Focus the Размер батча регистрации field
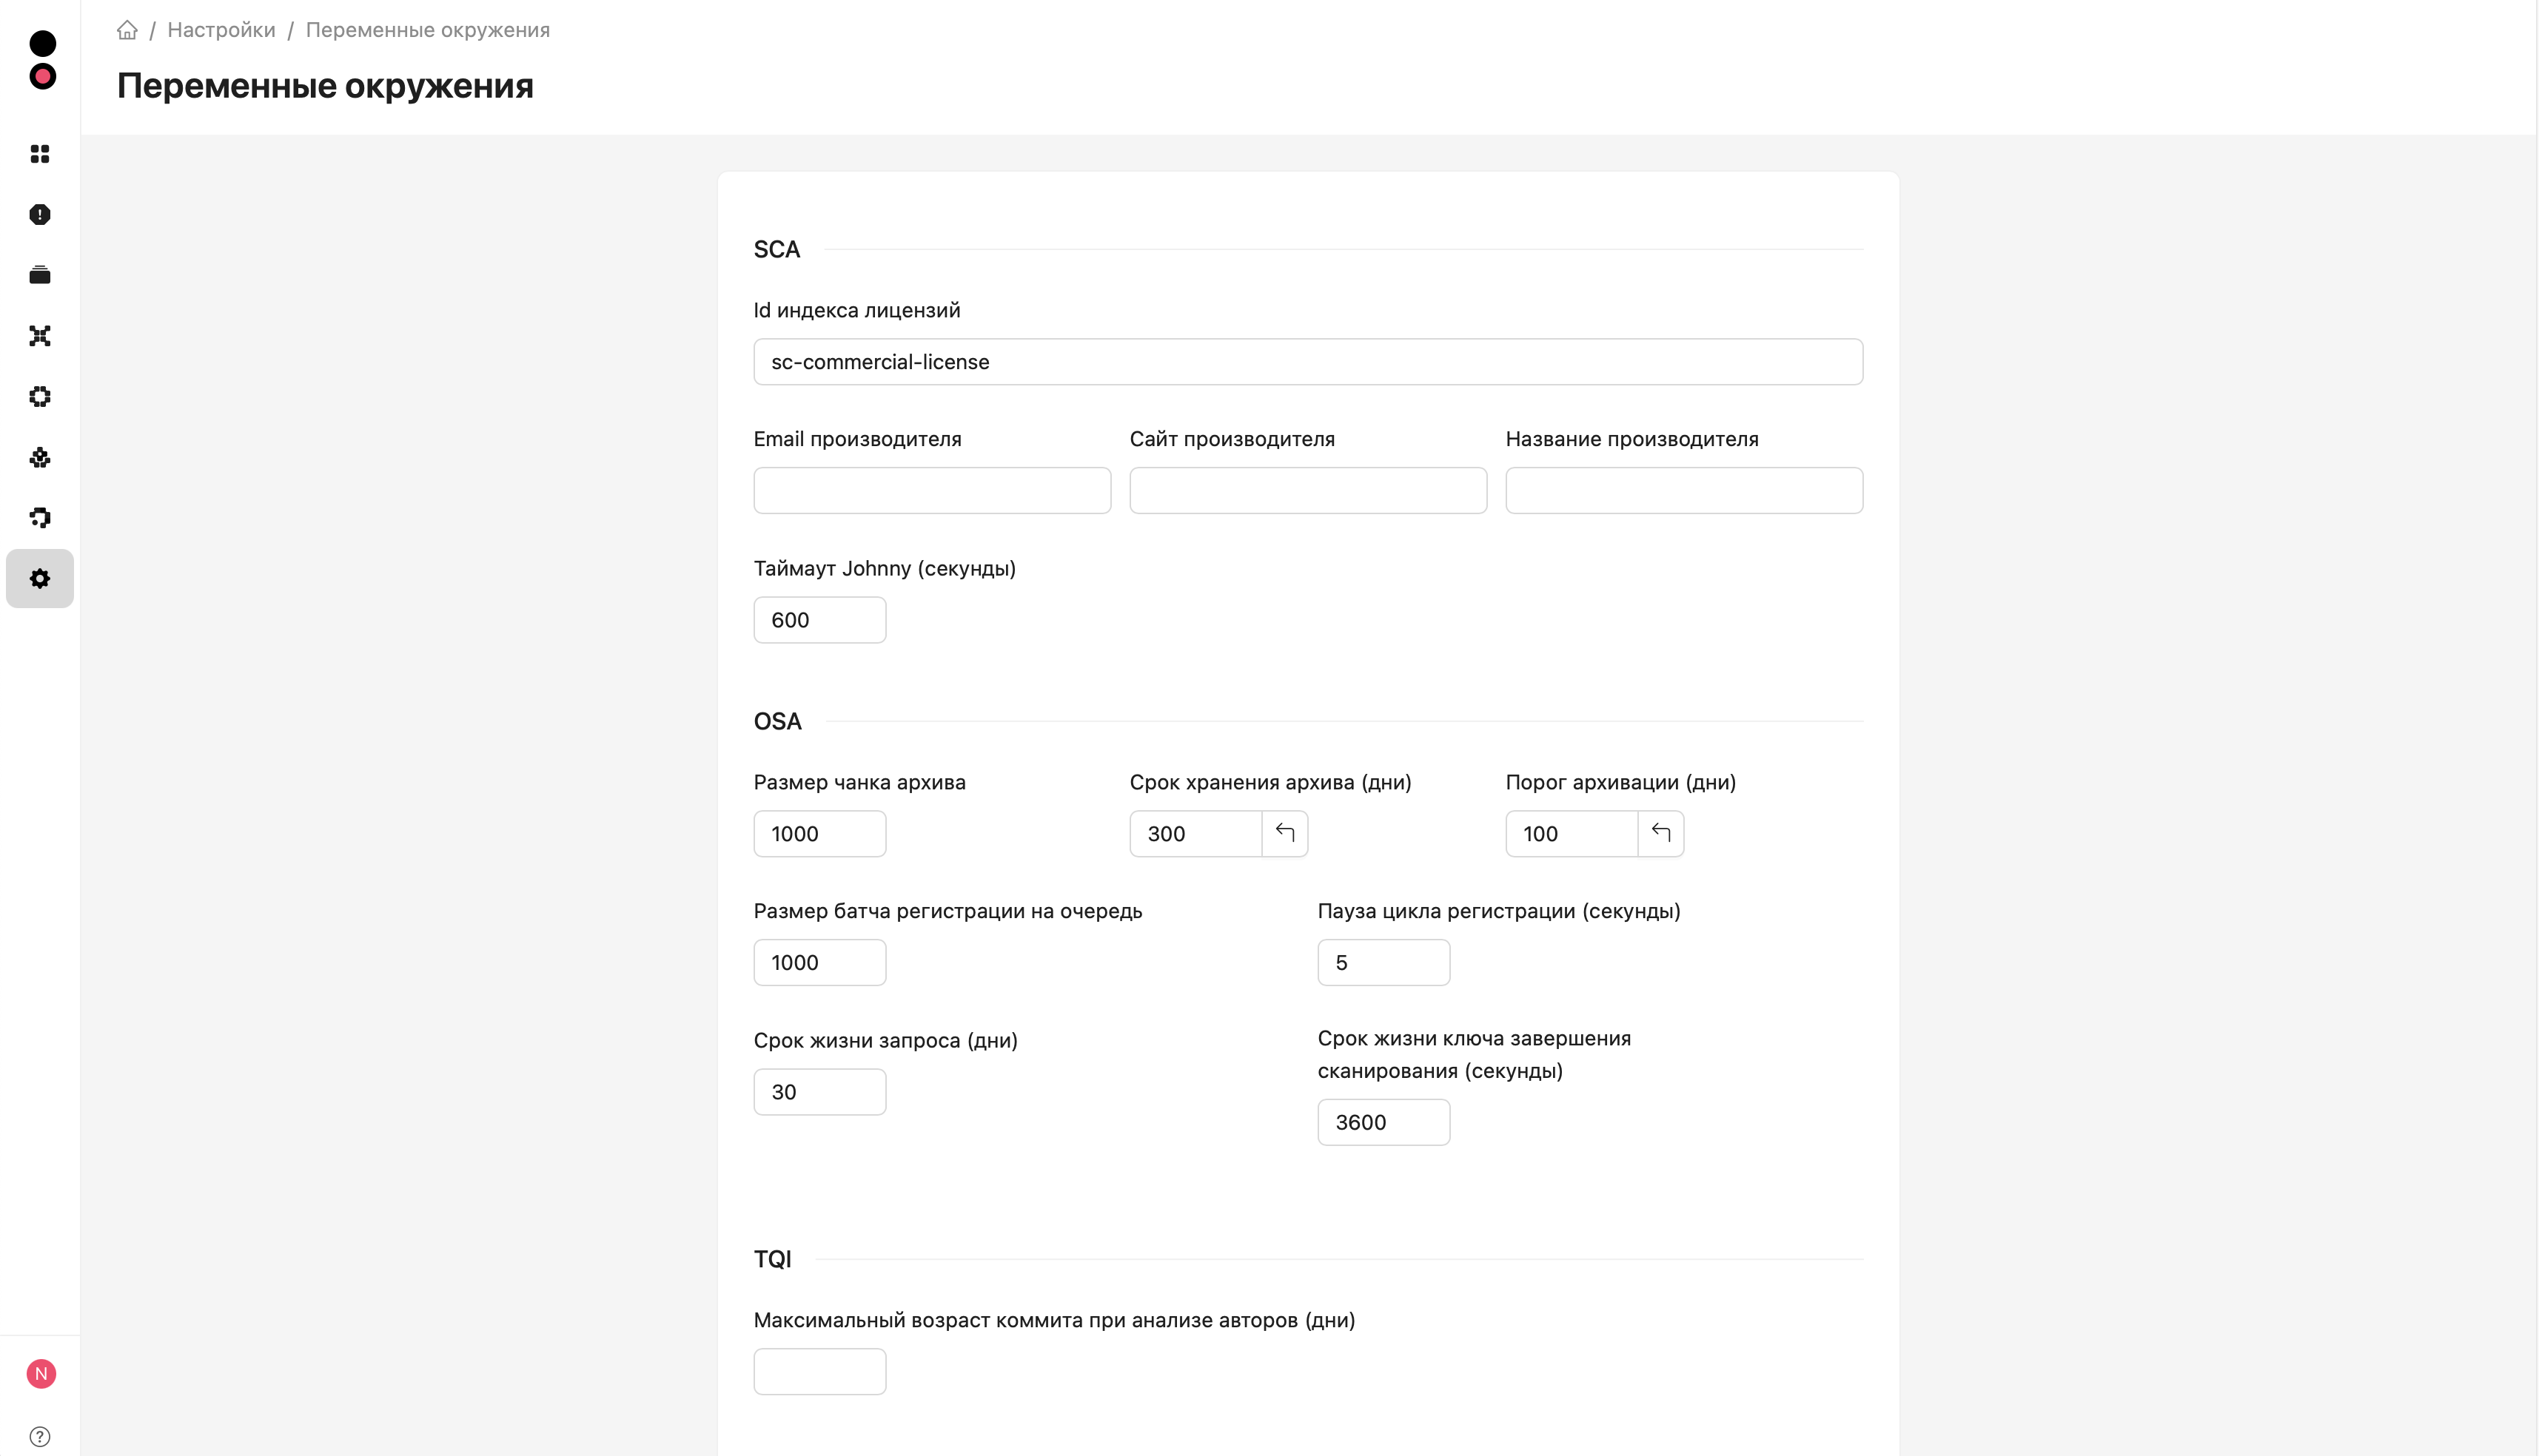This screenshot has width=2539, height=1456. (819, 963)
